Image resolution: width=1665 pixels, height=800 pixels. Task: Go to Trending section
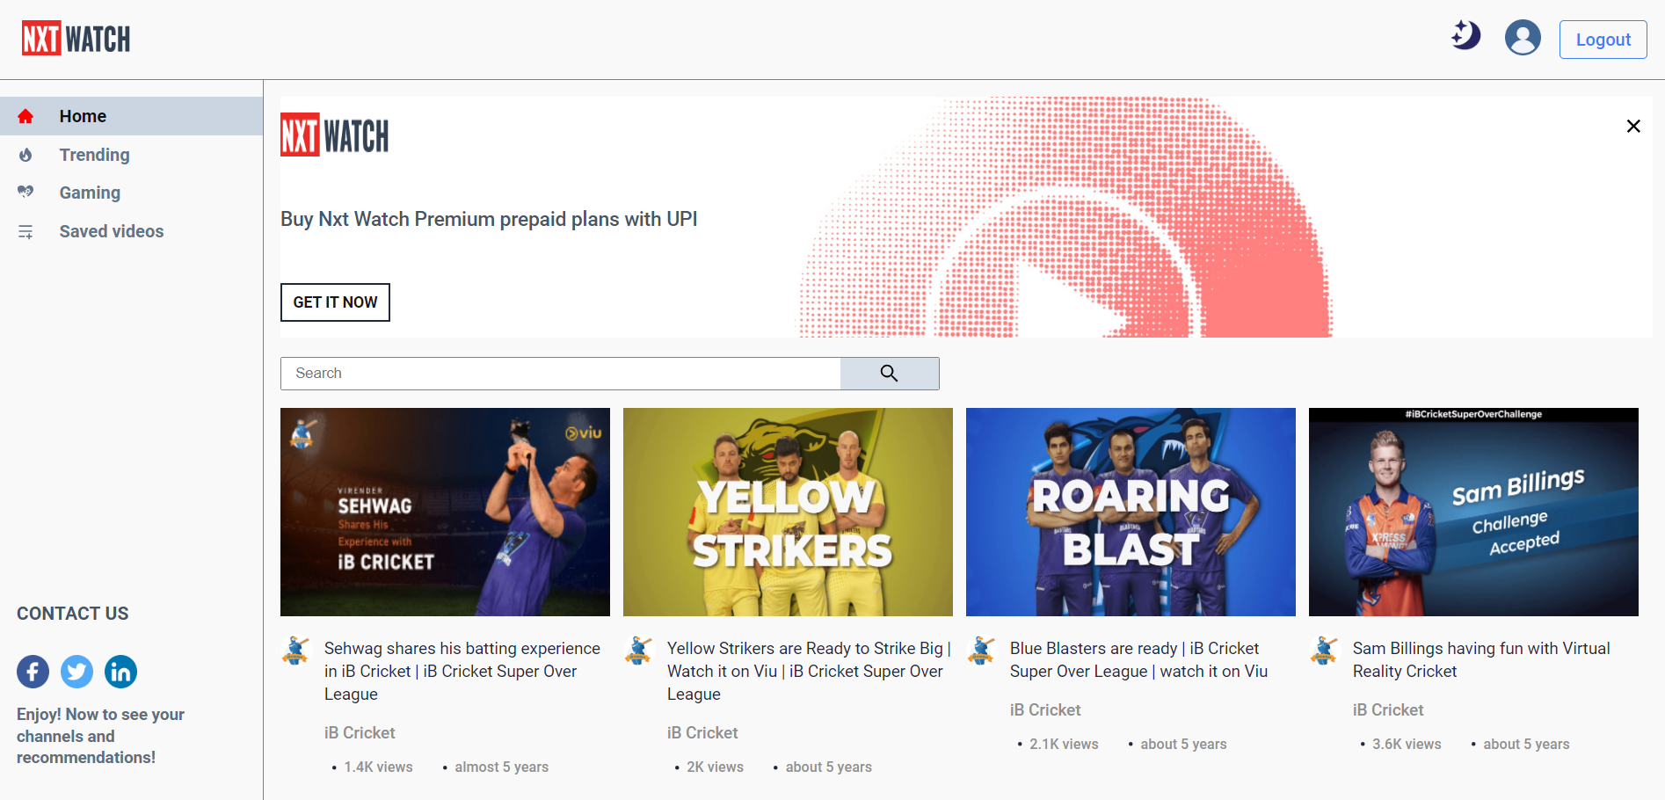click(94, 155)
